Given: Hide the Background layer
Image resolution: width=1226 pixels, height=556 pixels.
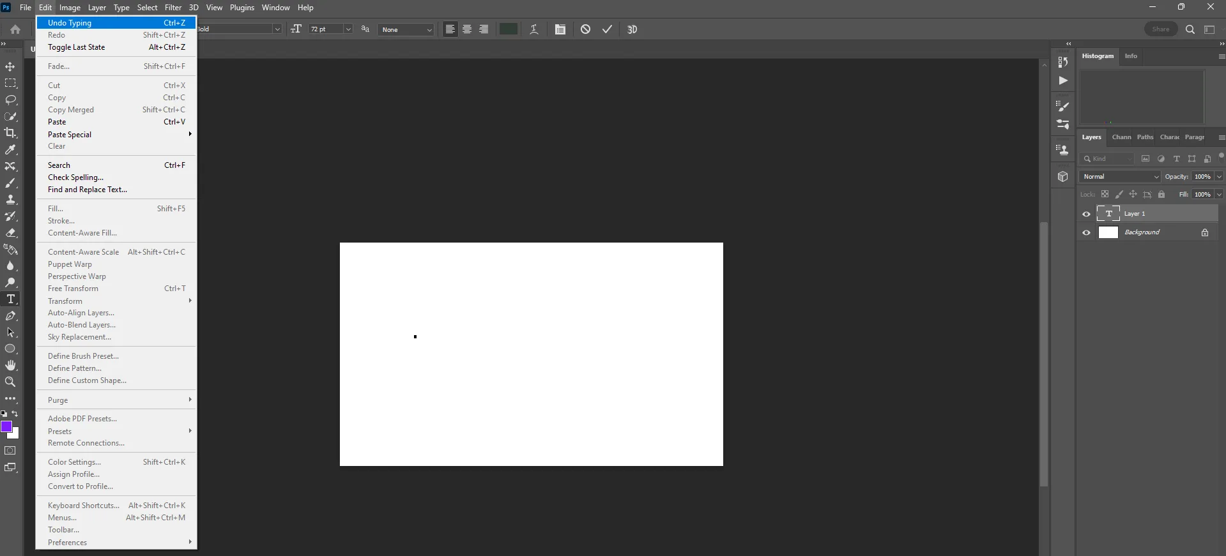Looking at the screenshot, I should coord(1086,233).
